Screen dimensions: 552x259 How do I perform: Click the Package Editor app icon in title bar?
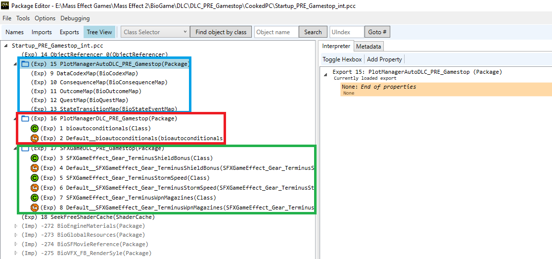click(x=5, y=5)
